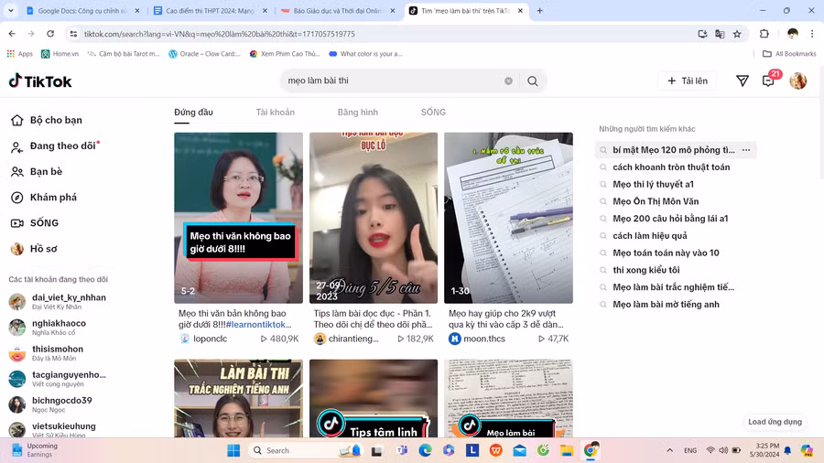This screenshot has height=463, width=824.
Task: Open Làm bài thi trắc nghiệm tiếng Anh video
Action: [x=239, y=398]
